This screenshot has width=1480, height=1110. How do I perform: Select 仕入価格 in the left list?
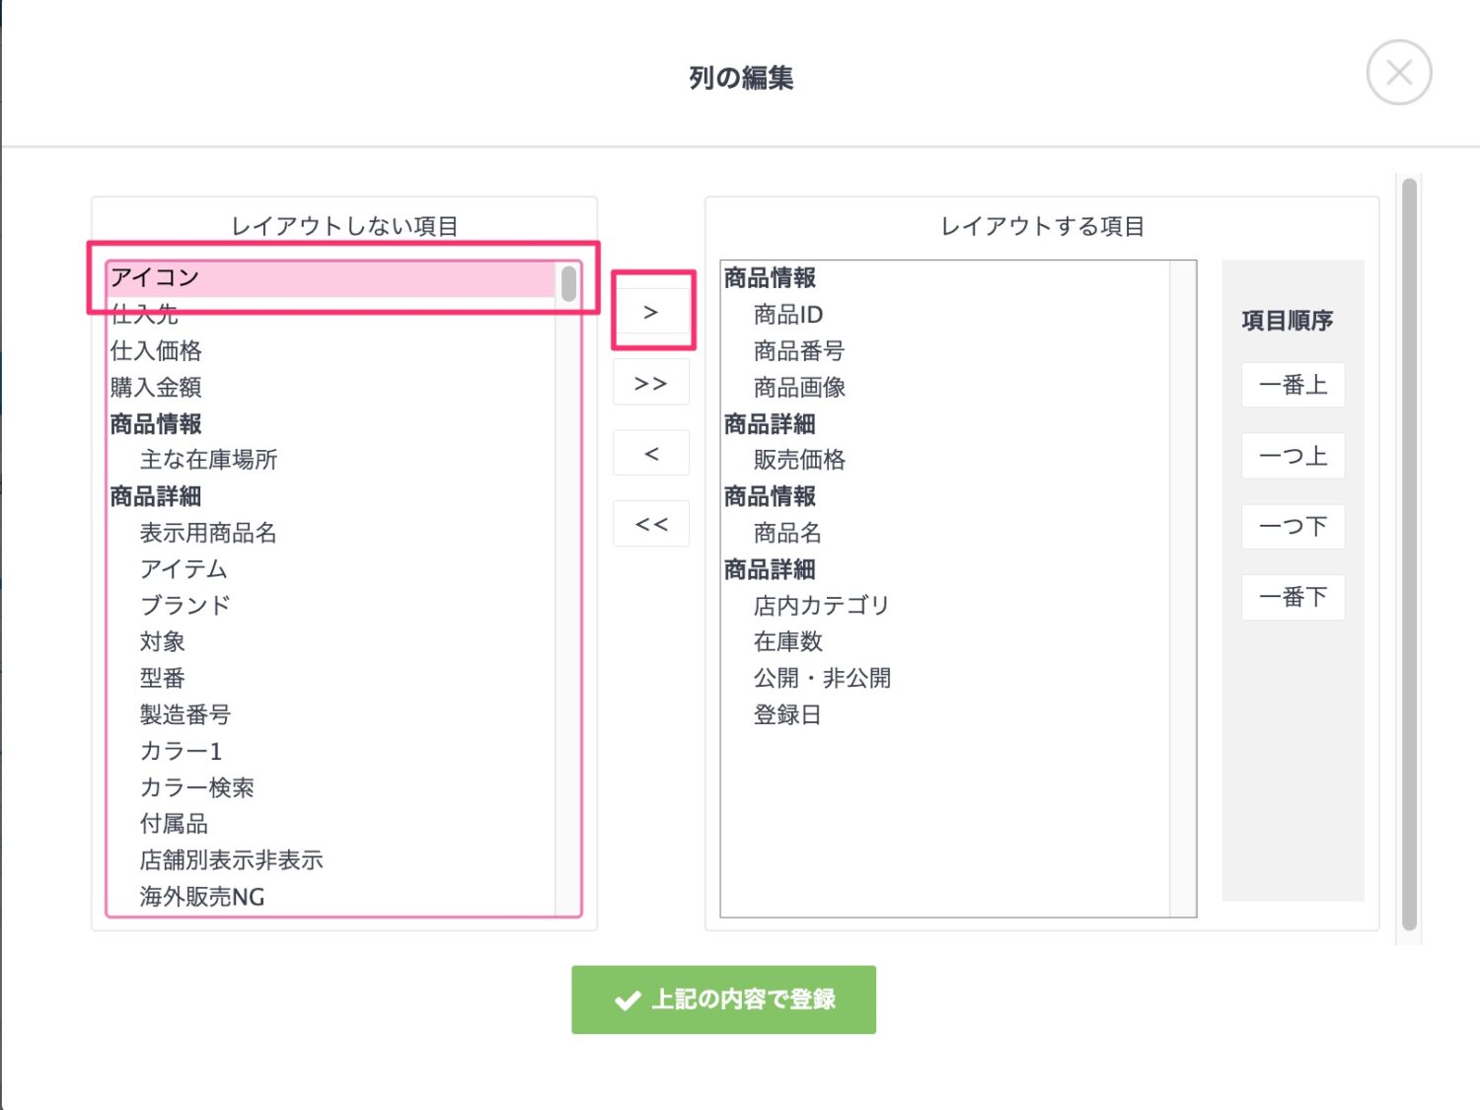tap(332, 351)
